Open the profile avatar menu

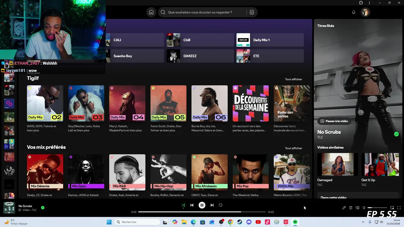tap(365, 12)
